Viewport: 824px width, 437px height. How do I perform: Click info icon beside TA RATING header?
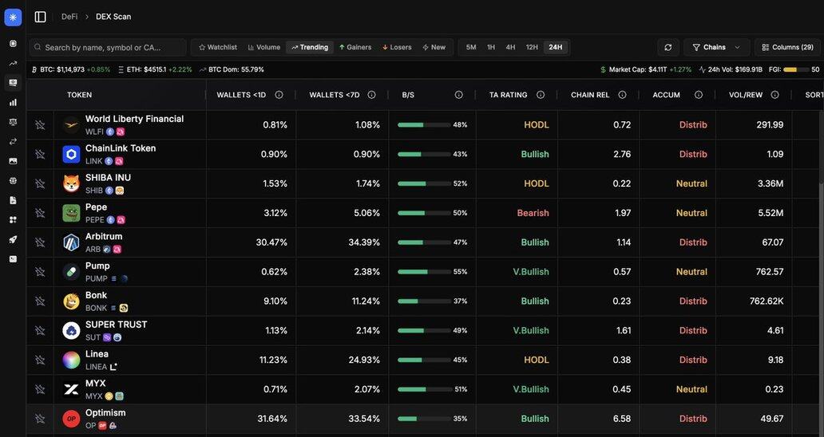click(x=541, y=95)
